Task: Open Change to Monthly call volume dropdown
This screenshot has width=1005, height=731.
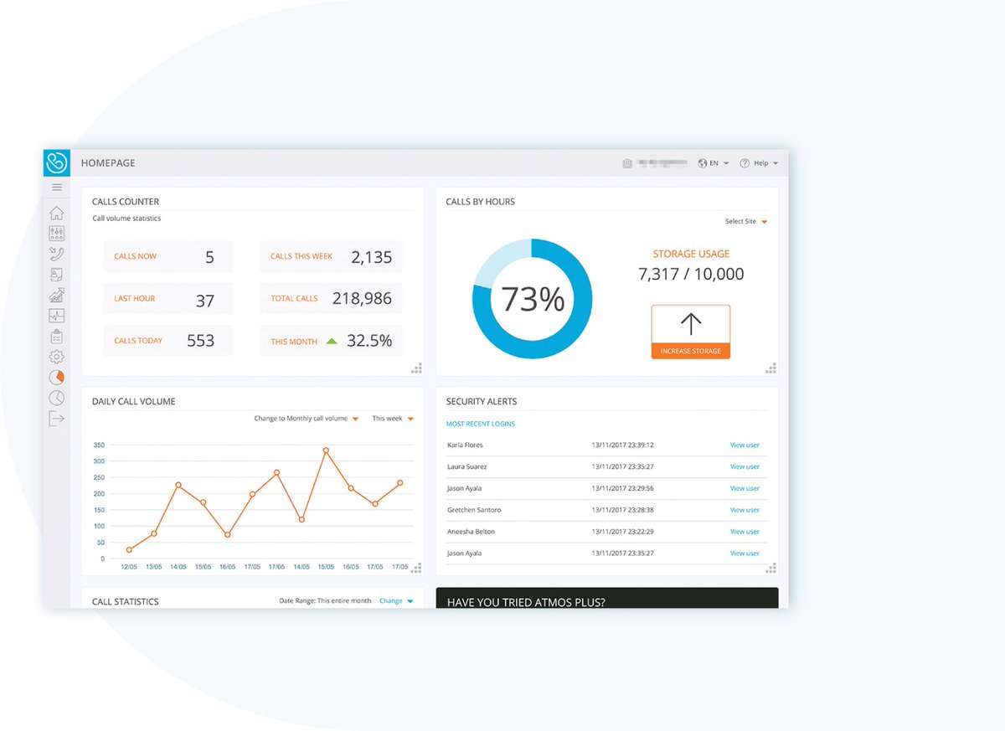Action: (307, 419)
